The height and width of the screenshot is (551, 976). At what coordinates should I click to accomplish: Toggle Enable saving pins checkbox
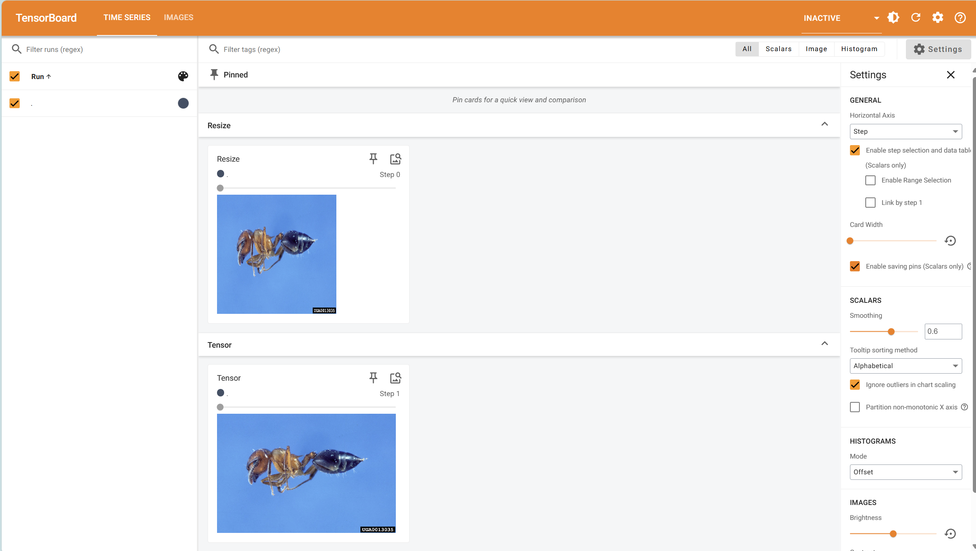tap(855, 266)
